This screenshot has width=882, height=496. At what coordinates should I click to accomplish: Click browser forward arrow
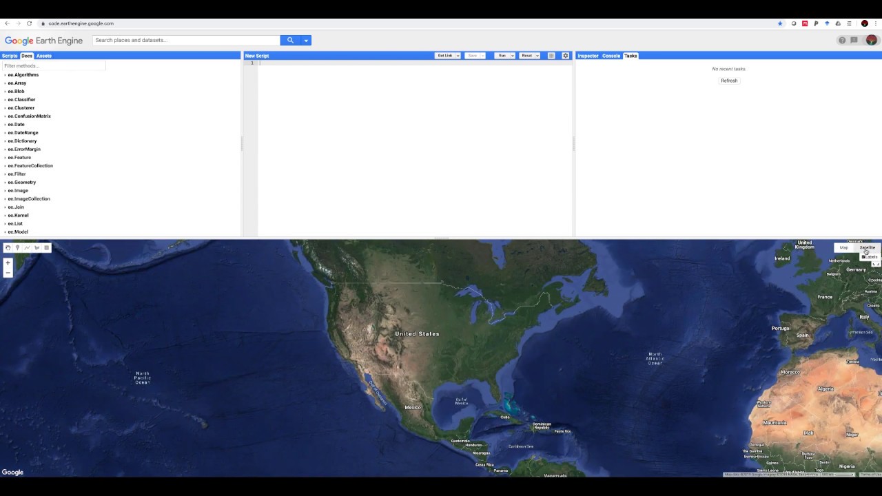[x=18, y=23]
